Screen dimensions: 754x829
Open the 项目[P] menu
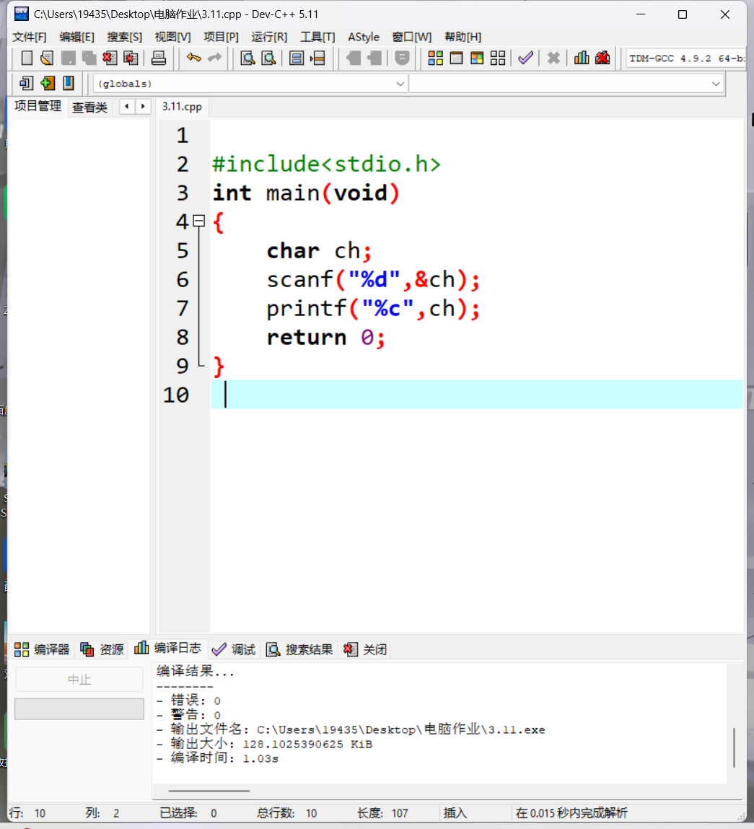pyautogui.click(x=221, y=37)
